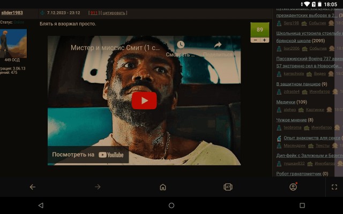Open topic 'Медички'
The width and height of the screenshot is (343, 214).
pyautogui.click(x=286, y=102)
